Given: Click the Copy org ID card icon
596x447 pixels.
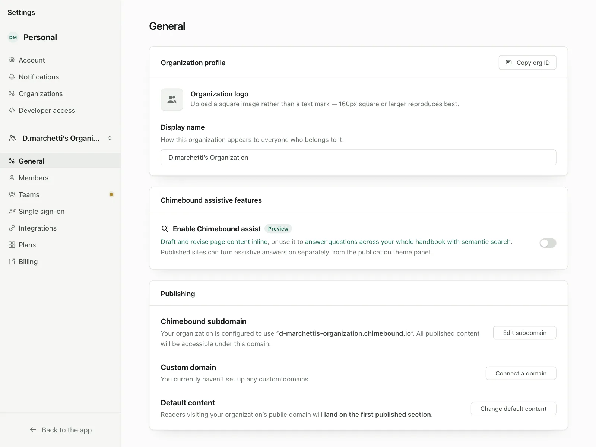Looking at the screenshot, I should [509, 63].
